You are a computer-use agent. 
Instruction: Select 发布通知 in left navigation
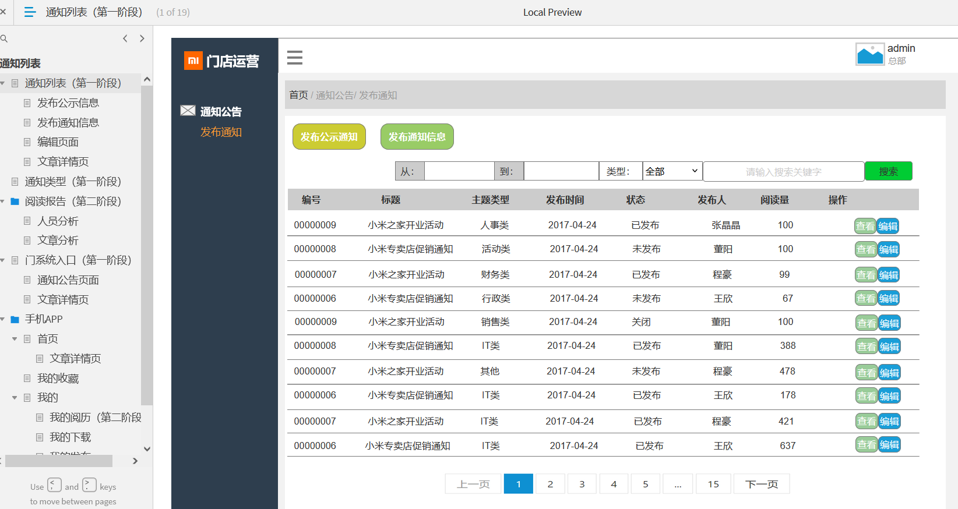click(221, 132)
